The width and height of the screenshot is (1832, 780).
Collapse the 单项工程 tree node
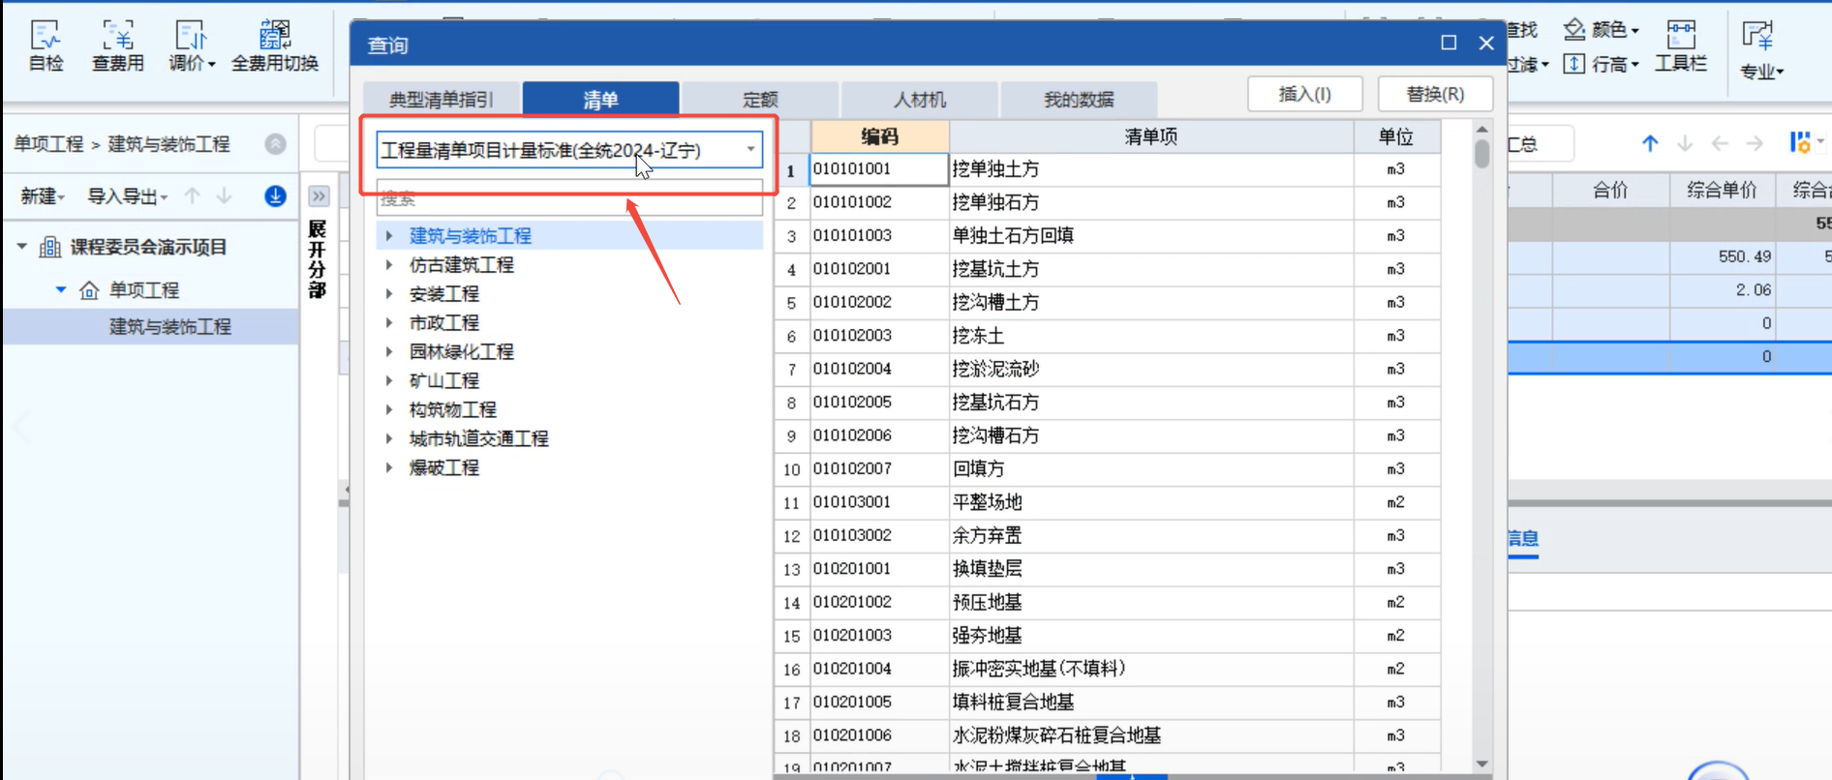point(61,289)
